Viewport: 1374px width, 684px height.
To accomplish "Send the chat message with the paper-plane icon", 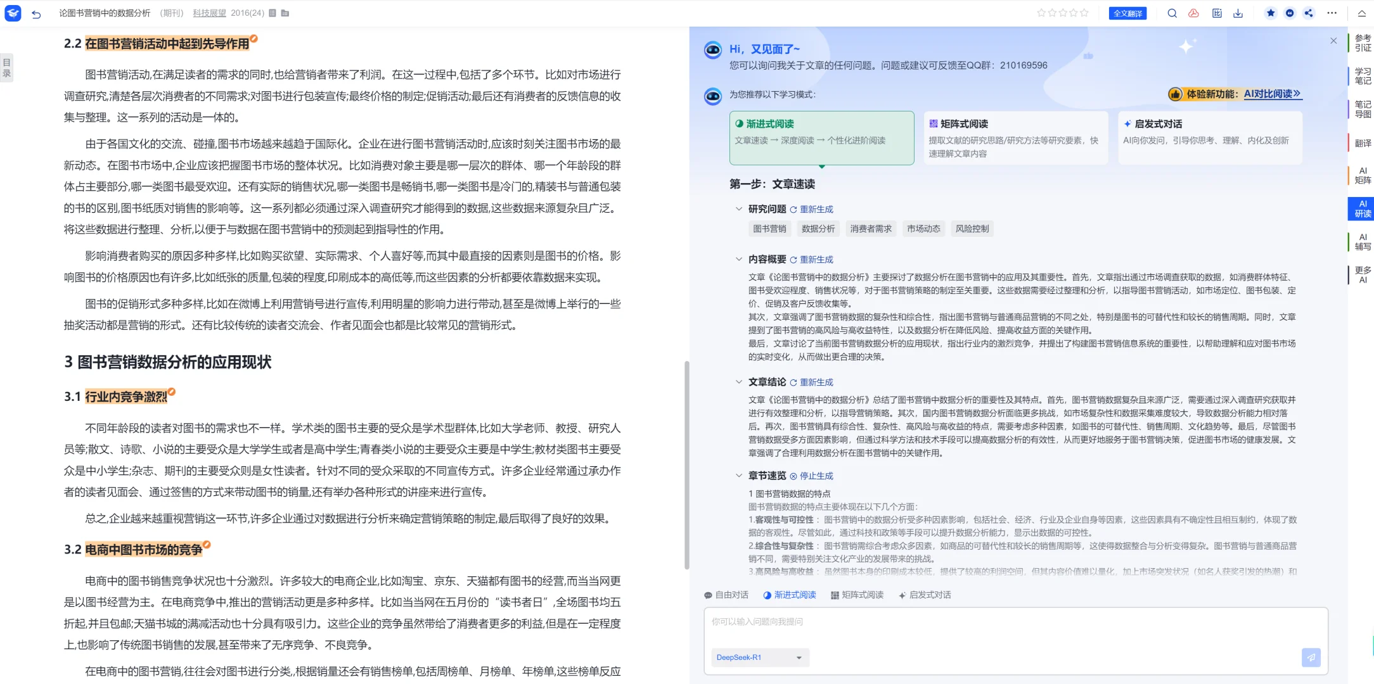I will (x=1311, y=658).
